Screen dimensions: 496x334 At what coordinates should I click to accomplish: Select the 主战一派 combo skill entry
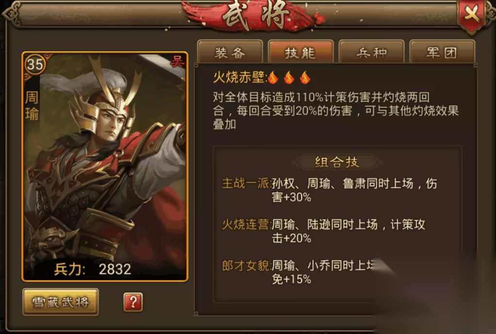329,190
